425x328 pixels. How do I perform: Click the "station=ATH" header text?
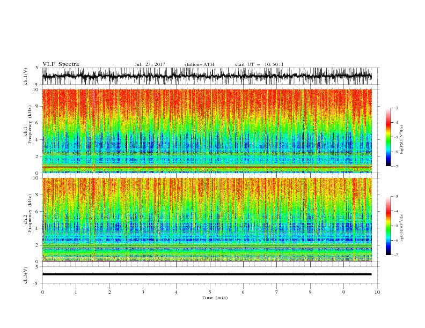click(x=199, y=64)
